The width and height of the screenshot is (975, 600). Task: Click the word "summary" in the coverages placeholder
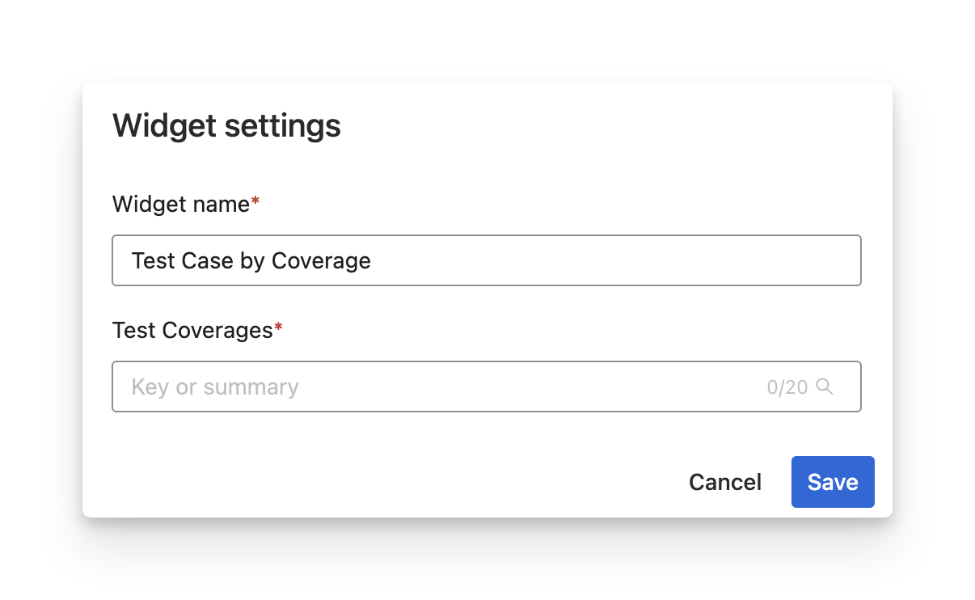pos(251,387)
